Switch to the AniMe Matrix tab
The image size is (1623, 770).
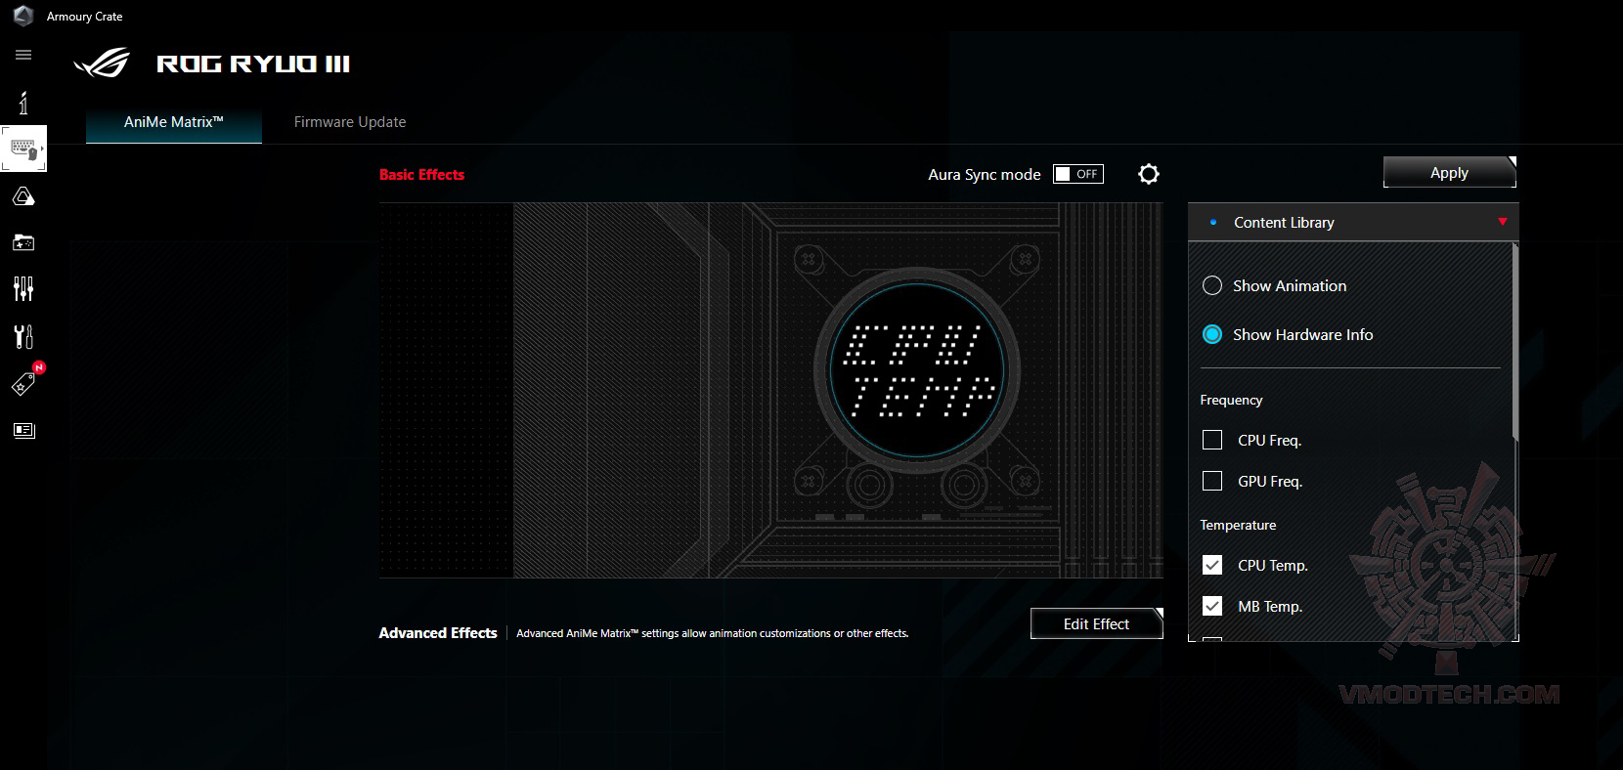(174, 122)
